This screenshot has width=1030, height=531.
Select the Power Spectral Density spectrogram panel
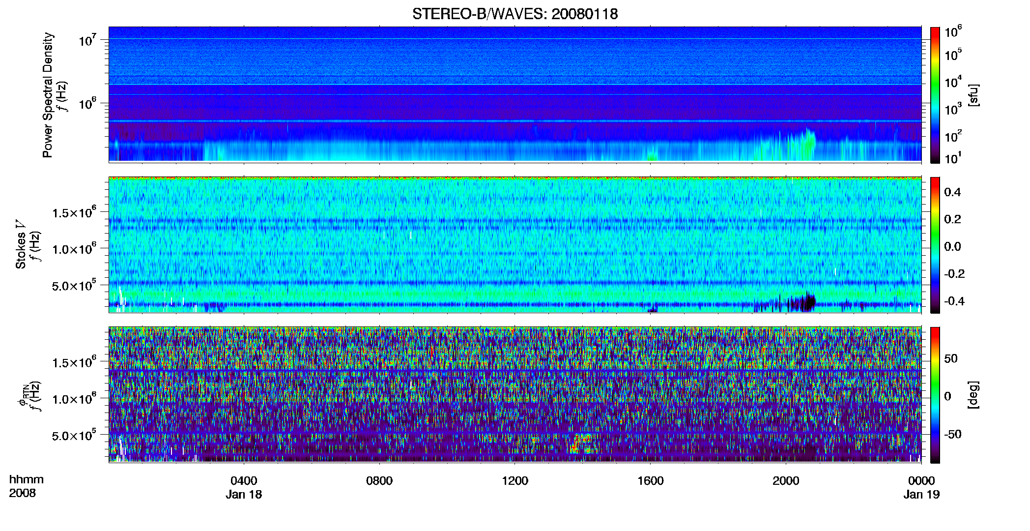click(x=515, y=94)
